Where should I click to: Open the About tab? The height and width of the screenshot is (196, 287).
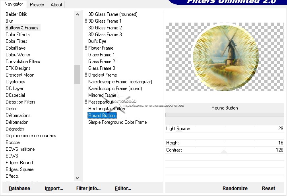point(56,5)
